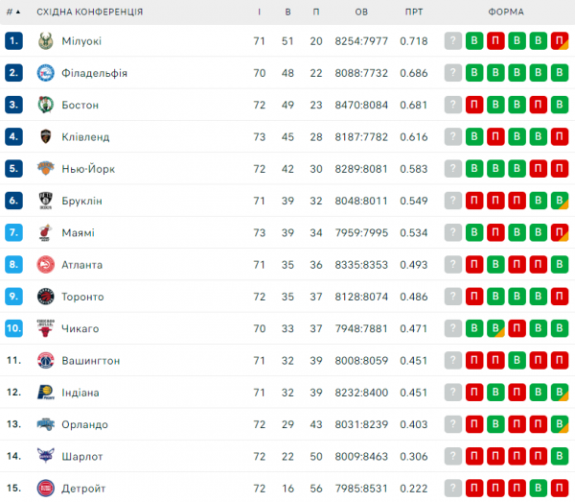Click the Cleveland Cavaliers team logo

pyautogui.click(x=45, y=137)
